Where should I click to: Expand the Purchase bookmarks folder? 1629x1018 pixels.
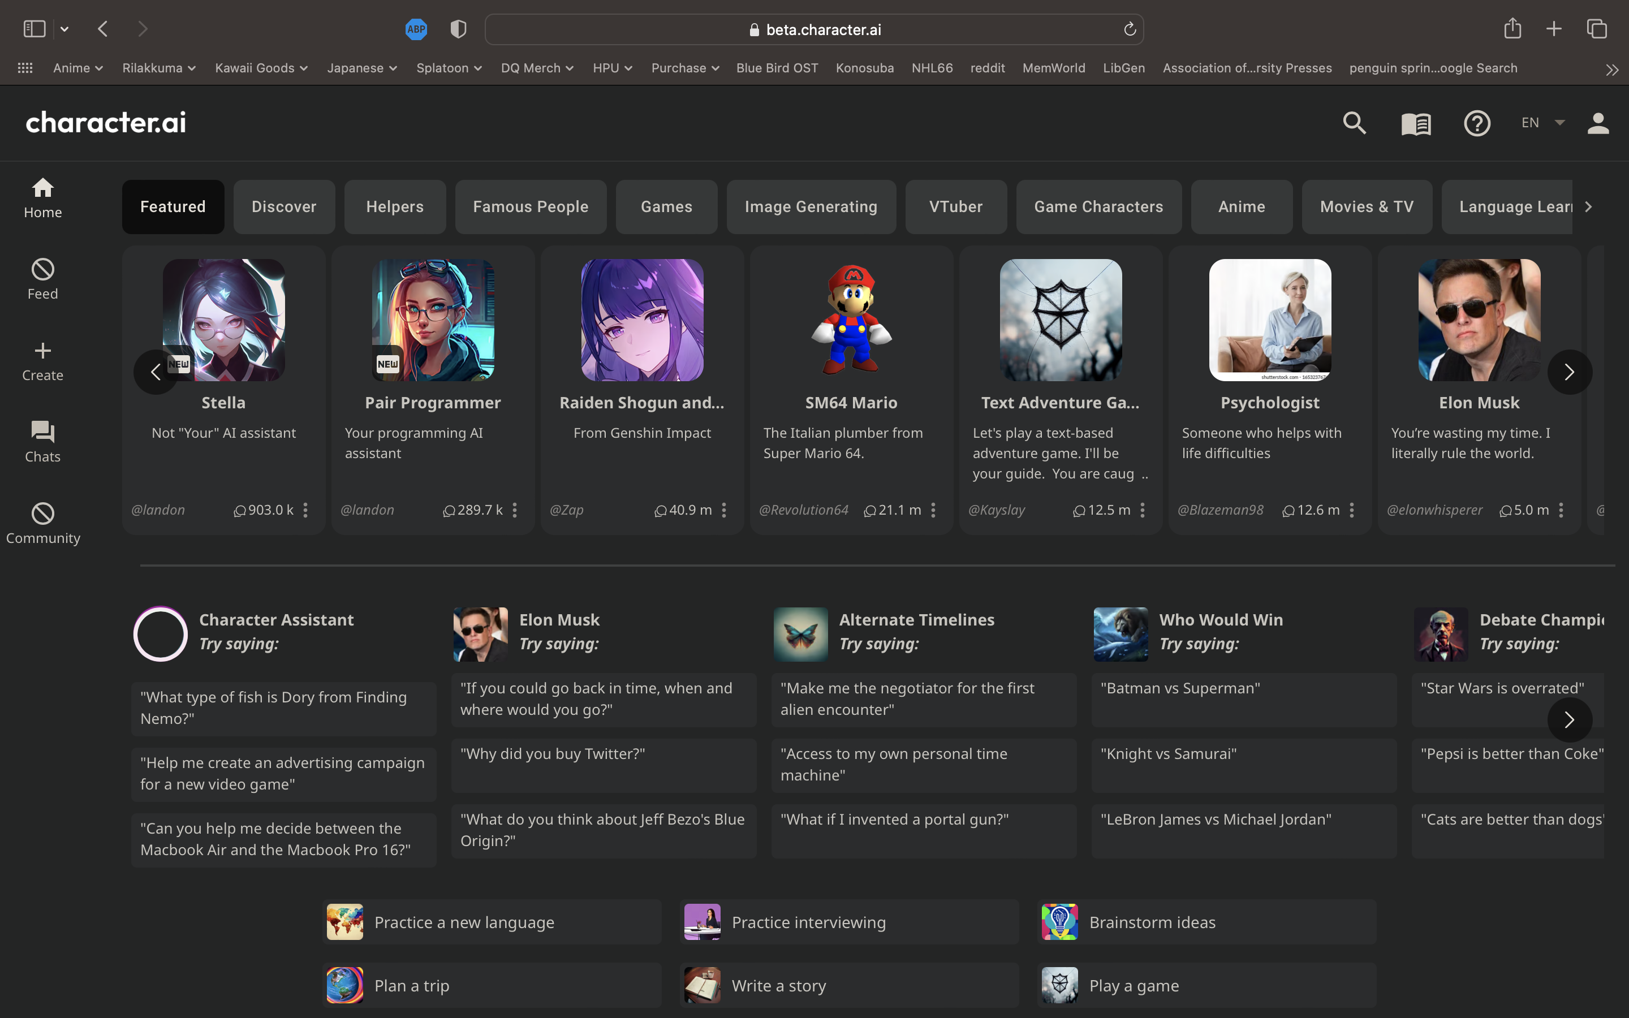pos(686,68)
